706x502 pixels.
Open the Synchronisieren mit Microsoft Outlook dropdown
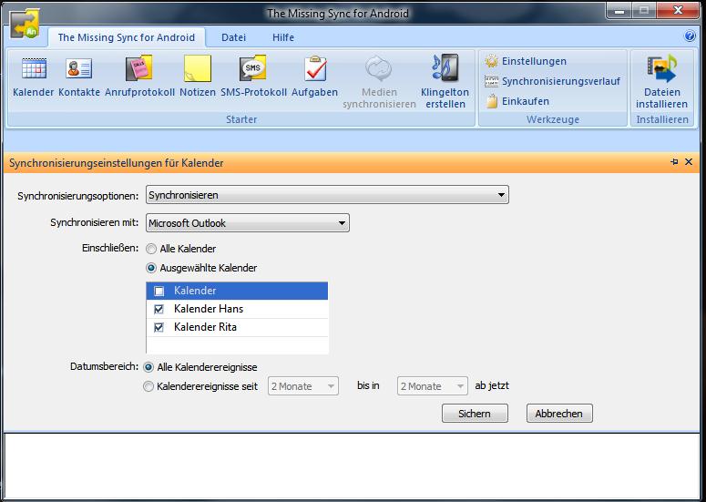click(248, 223)
